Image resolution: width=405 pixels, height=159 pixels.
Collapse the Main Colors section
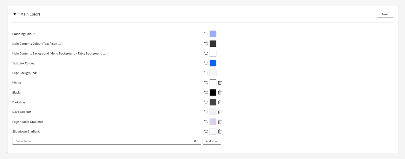(15, 14)
